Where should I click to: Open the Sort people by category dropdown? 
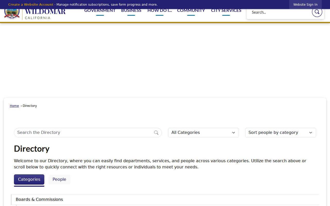tap(280, 133)
